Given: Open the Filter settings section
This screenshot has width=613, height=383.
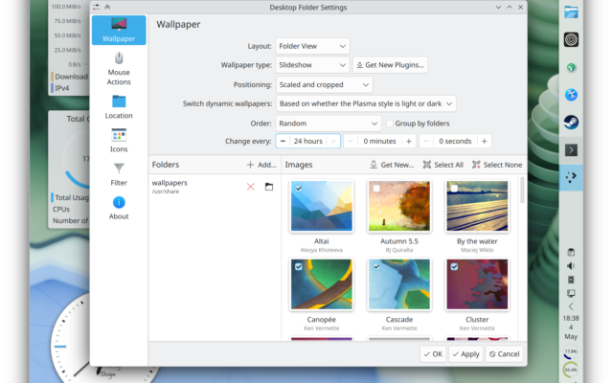Looking at the screenshot, I should click(x=119, y=174).
